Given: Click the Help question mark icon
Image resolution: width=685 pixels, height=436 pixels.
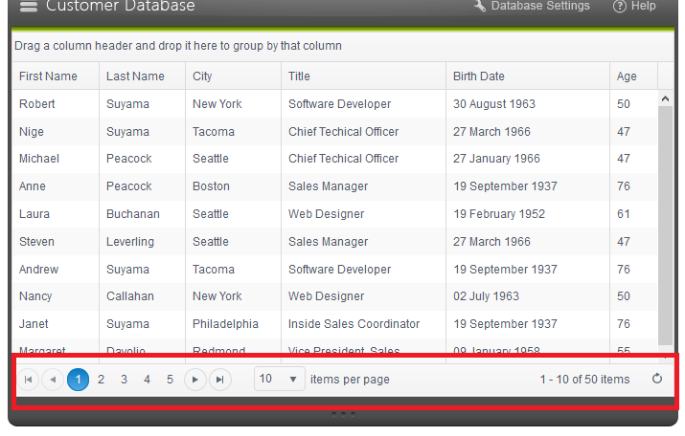Looking at the screenshot, I should (x=620, y=6).
